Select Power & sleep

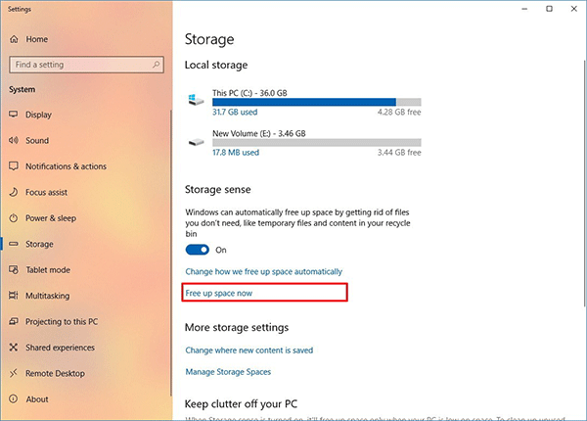click(51, 218)
